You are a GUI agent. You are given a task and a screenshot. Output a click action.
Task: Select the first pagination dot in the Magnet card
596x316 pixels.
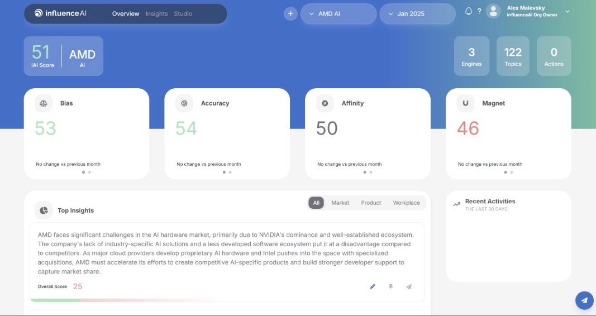tap(506, 172)
